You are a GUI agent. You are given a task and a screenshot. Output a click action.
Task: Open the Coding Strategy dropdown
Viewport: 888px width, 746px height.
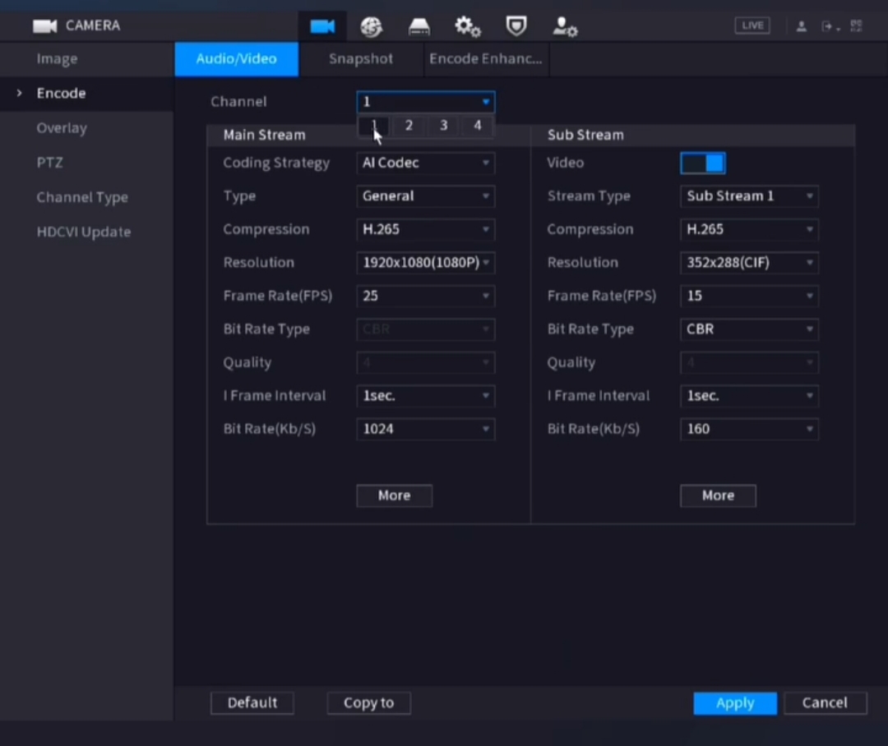[426, 163]
